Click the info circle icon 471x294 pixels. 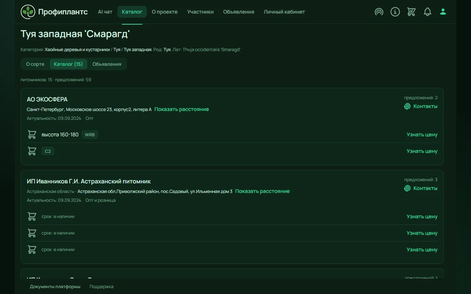click(x=395, y=12)
